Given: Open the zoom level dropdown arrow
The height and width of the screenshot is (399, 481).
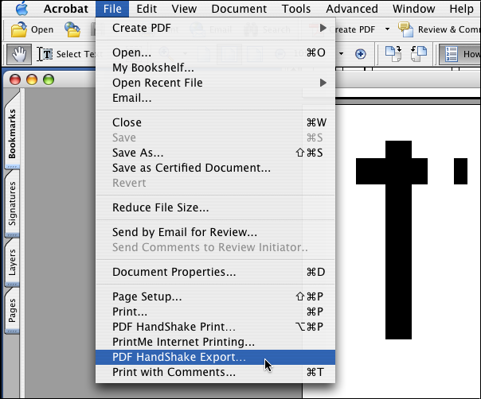Looking at the screenshot, I should pyautogui.click(x=341, y=54).
